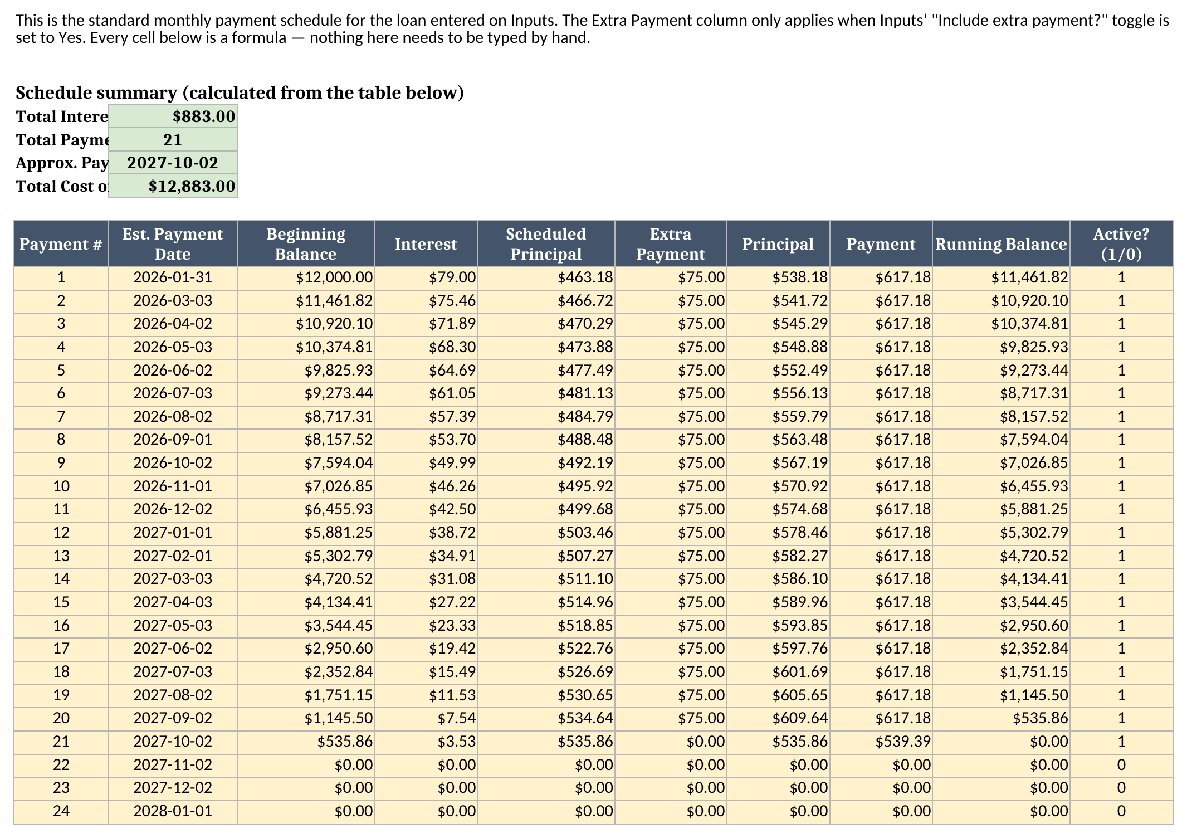Select the Total Interest value $883.00
Viewport: 1187px width, 838px height.
click(173, 116)
